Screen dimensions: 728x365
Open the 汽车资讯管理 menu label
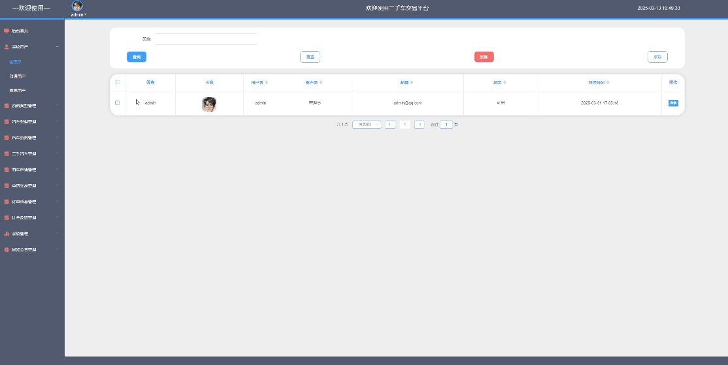pos(24,138)
